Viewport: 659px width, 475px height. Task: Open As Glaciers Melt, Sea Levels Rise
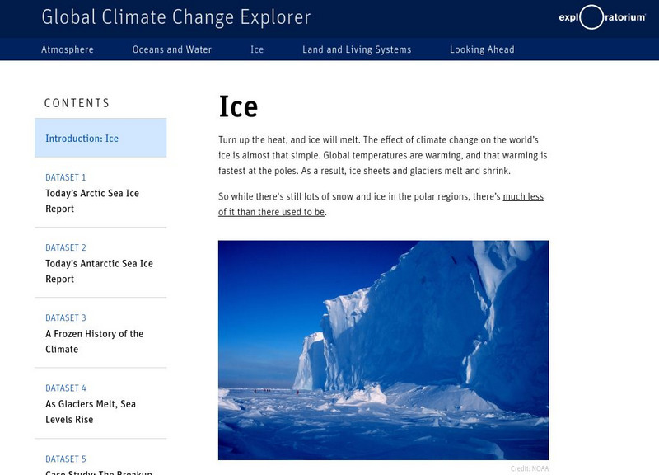pyautogui.click(x=91, y=412)
